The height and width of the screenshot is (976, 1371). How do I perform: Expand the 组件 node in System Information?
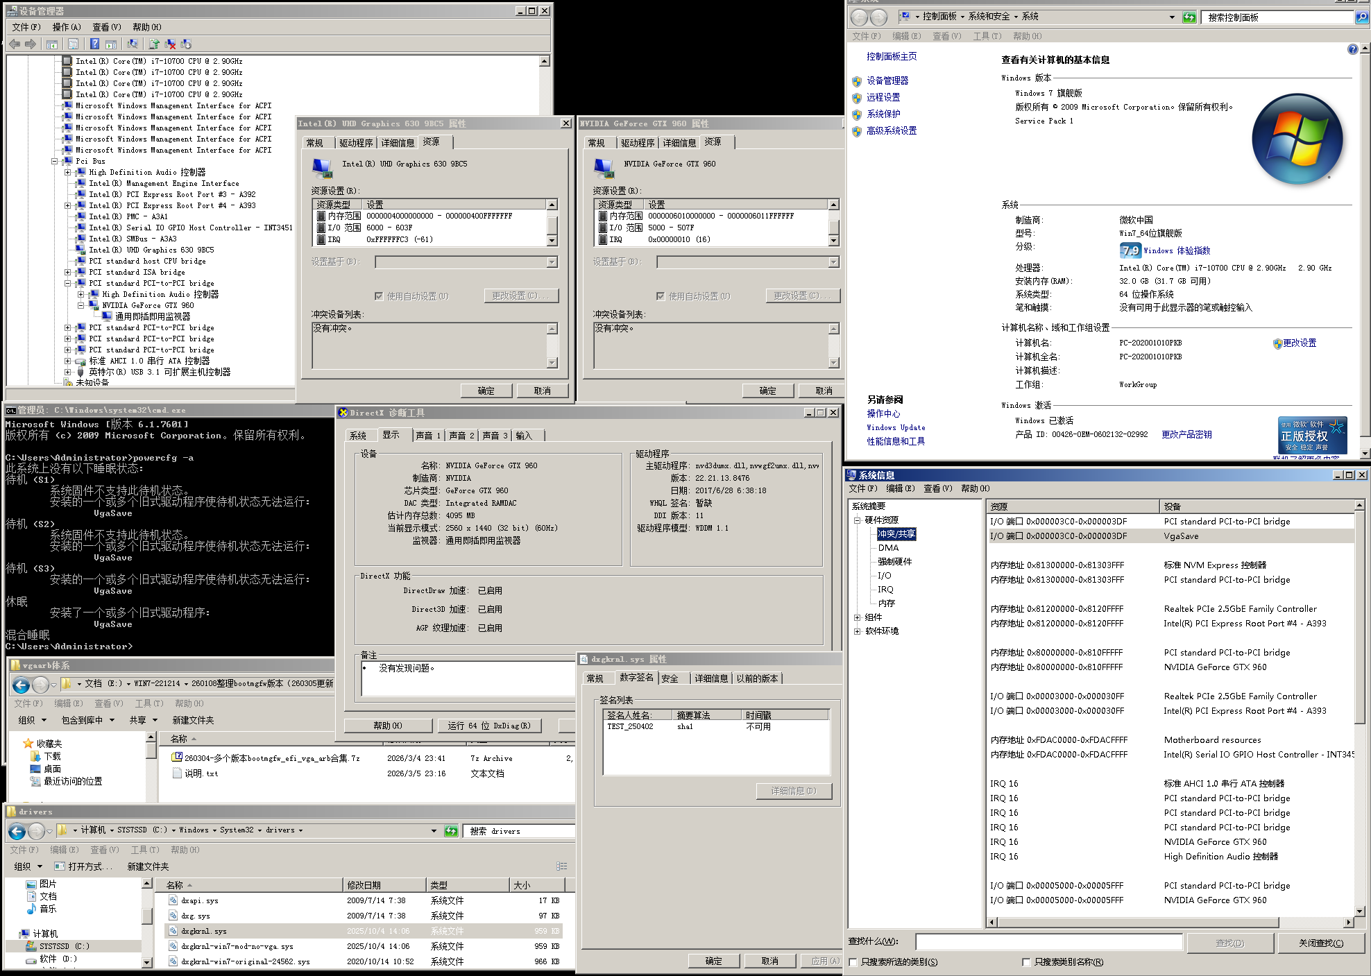coord(857,617)
